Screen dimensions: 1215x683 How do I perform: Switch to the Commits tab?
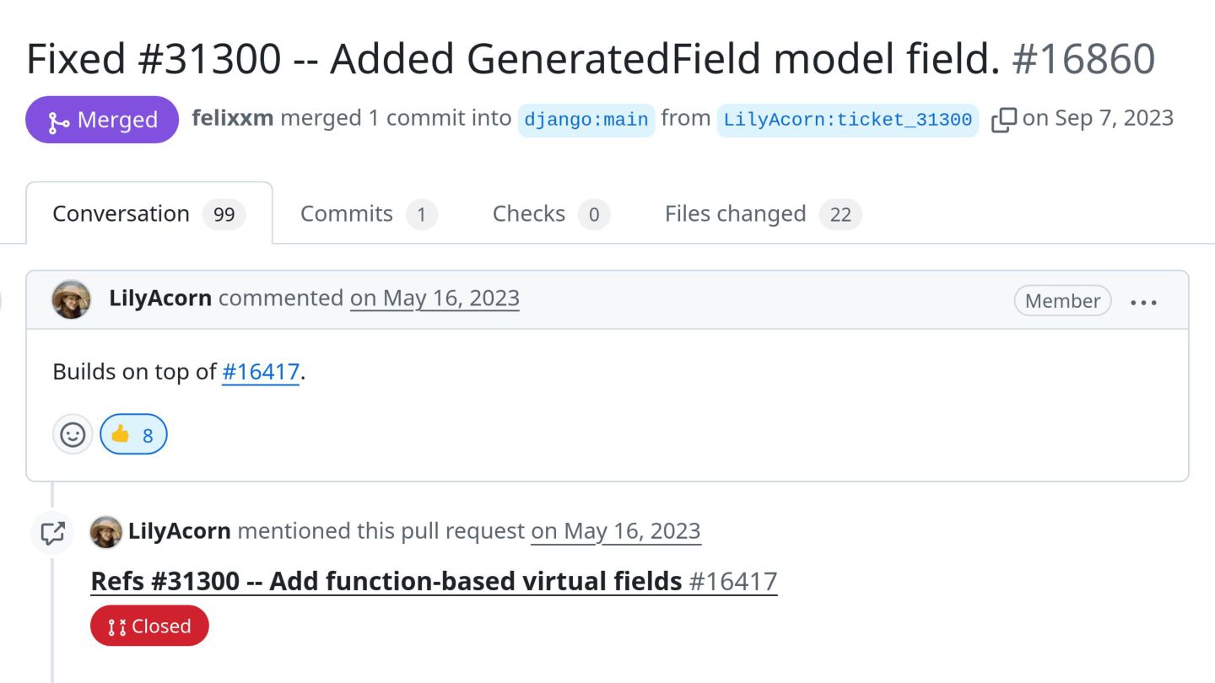369,214
